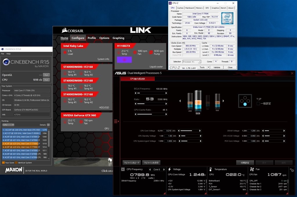Open the Configure tab in Corsair Link
This screenshot has height=197, width=297.
[x=78, y=38]
